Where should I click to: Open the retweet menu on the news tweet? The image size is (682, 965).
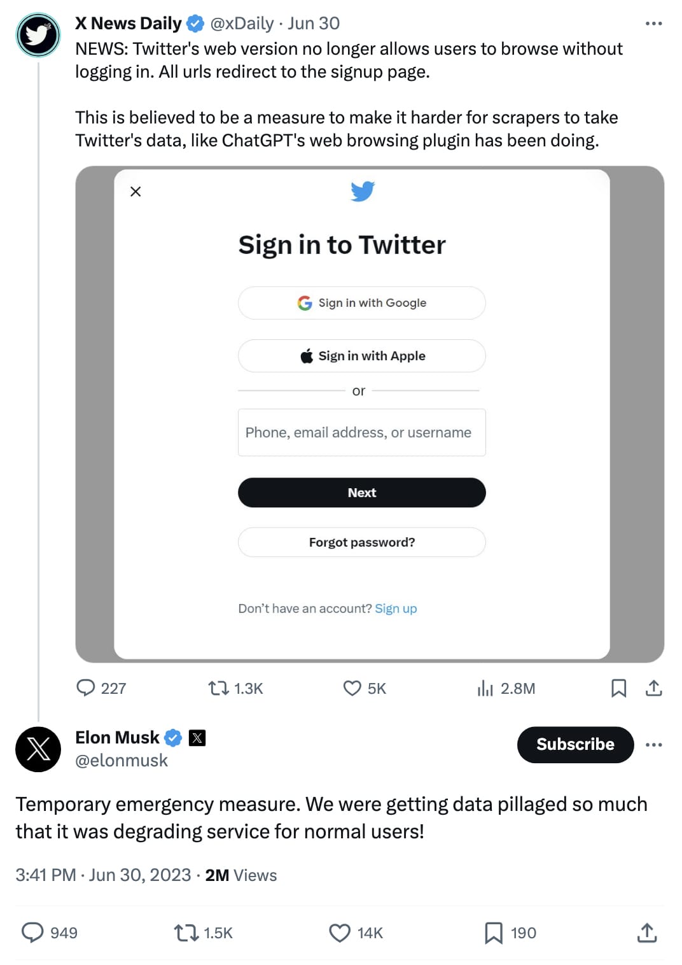(x=219, y=688)
